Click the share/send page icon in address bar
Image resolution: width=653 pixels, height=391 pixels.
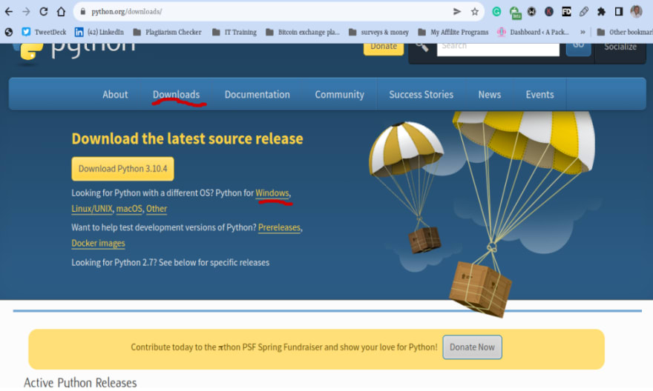457,12
